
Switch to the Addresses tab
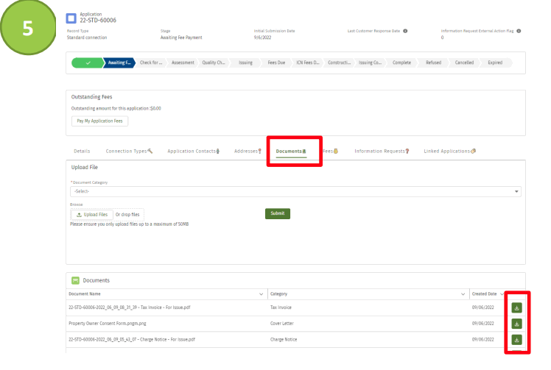click(x=248, y=152)
